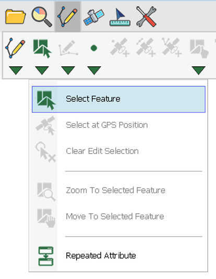Image resolution: width=216 pixels, height=279 pixels.
Task: Select the highlighted Edit toolbar pencil icon
Action: tap(67, 17)
